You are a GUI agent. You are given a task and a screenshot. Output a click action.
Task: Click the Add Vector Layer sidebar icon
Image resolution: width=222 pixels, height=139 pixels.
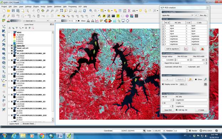coord(4,26)
